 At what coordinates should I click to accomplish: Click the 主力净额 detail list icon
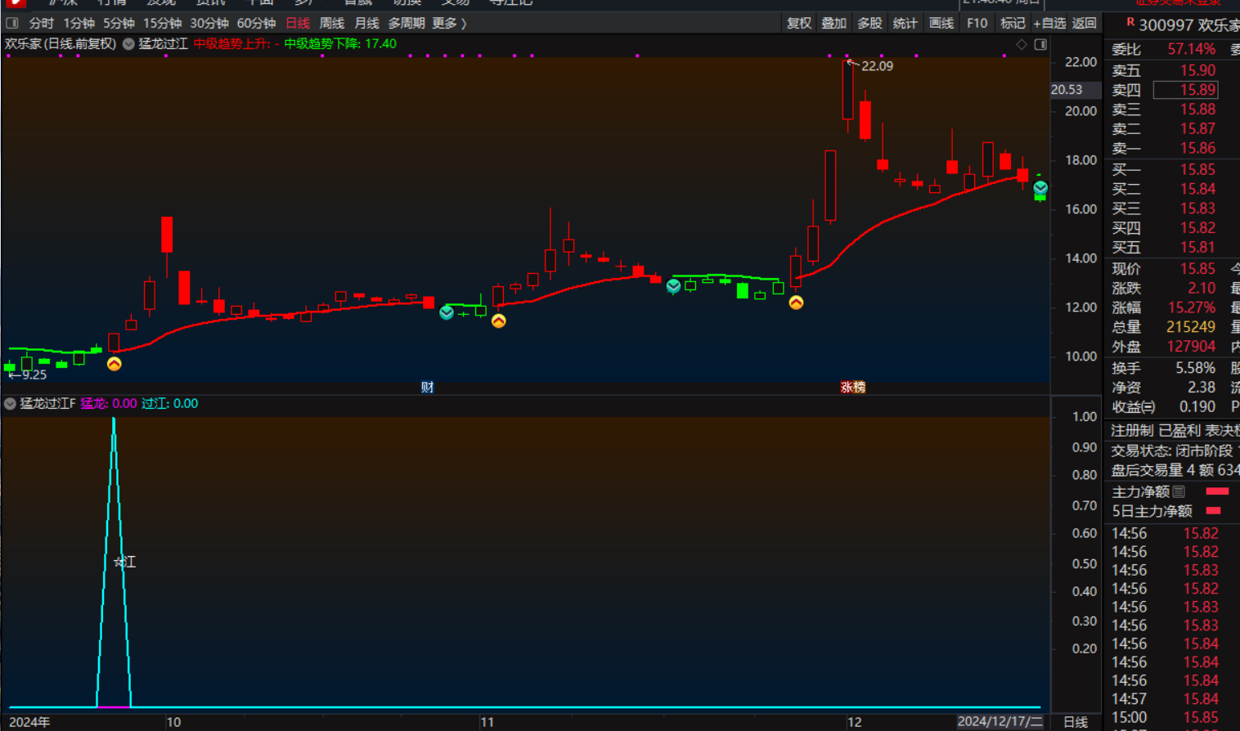coord(1179,491)
